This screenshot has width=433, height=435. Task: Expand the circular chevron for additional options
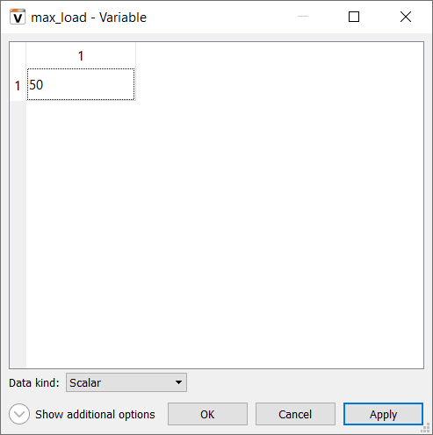pyautogui.click(x=19, y=414)
